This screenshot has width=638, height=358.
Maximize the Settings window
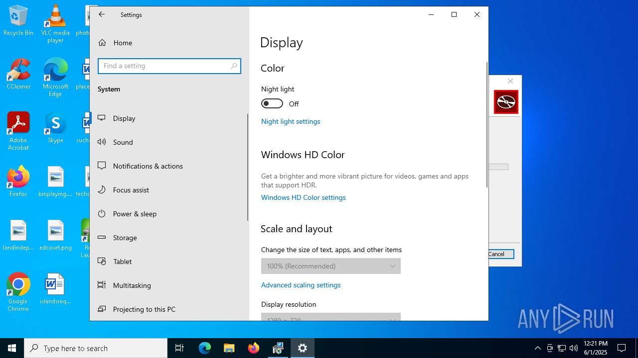[454, 14]
